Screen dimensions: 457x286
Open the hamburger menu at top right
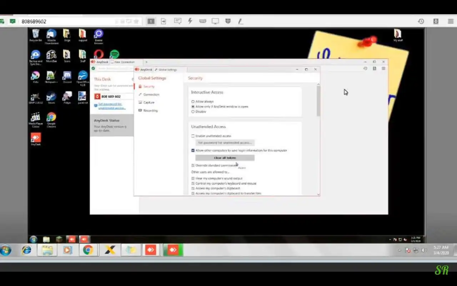point(451,21)
